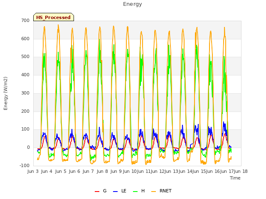Click the red G legend swatch
266x199 pixels.
[x=97, y=192]
